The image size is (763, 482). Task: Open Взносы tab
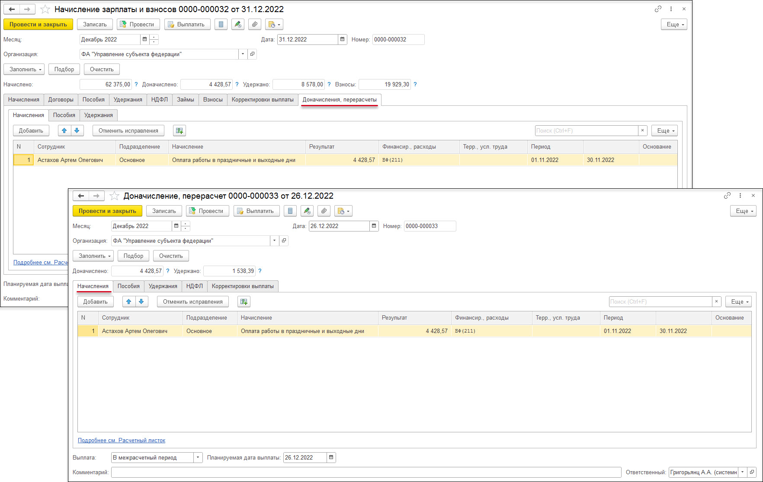(213, 100)
